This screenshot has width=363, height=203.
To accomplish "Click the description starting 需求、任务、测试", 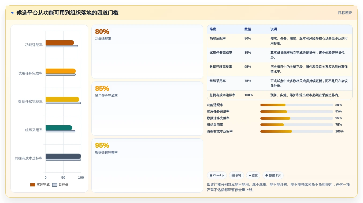I will click(x=309, y=41).
